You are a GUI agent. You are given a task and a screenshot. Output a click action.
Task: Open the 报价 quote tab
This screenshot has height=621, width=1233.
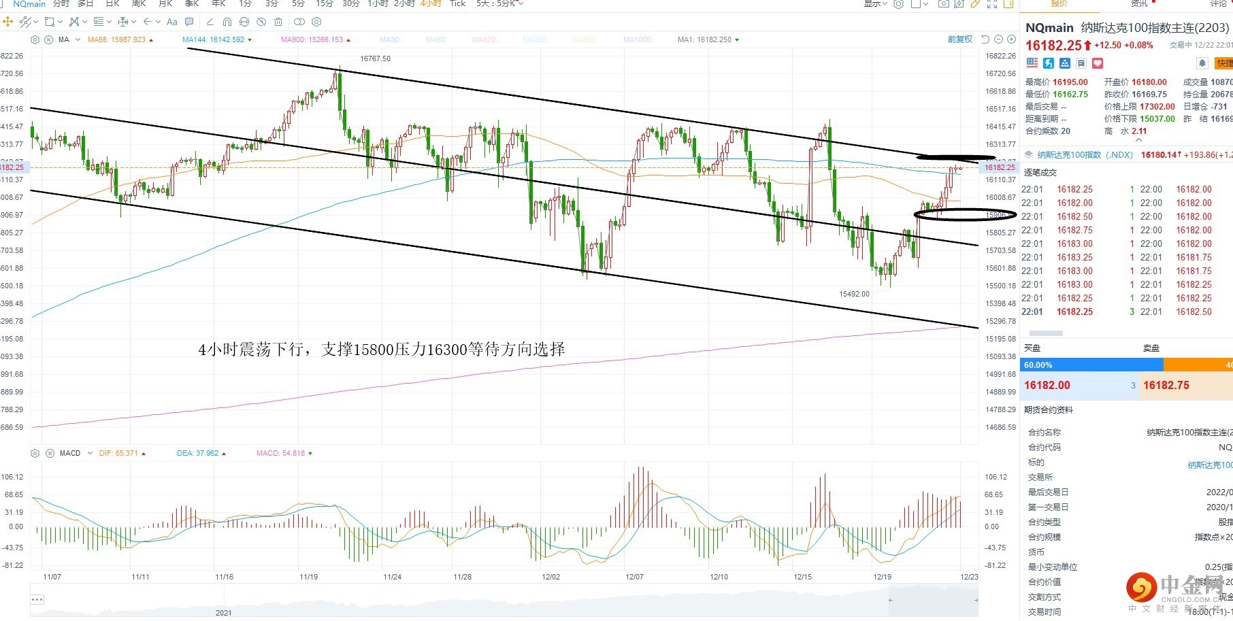point(1059,3)
